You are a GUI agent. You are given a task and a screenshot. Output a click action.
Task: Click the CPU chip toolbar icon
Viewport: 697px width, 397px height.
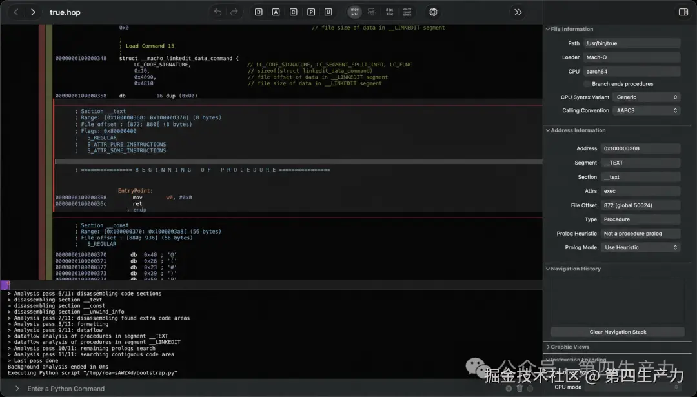434,12
